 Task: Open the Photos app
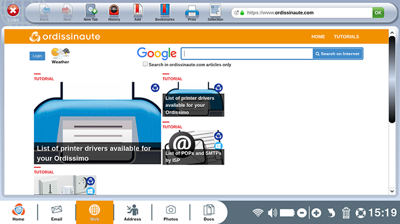(x=170, y=212)
